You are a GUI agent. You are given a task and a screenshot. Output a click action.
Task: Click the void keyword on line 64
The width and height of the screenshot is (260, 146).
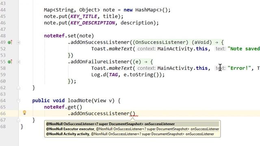click(58, 101)
